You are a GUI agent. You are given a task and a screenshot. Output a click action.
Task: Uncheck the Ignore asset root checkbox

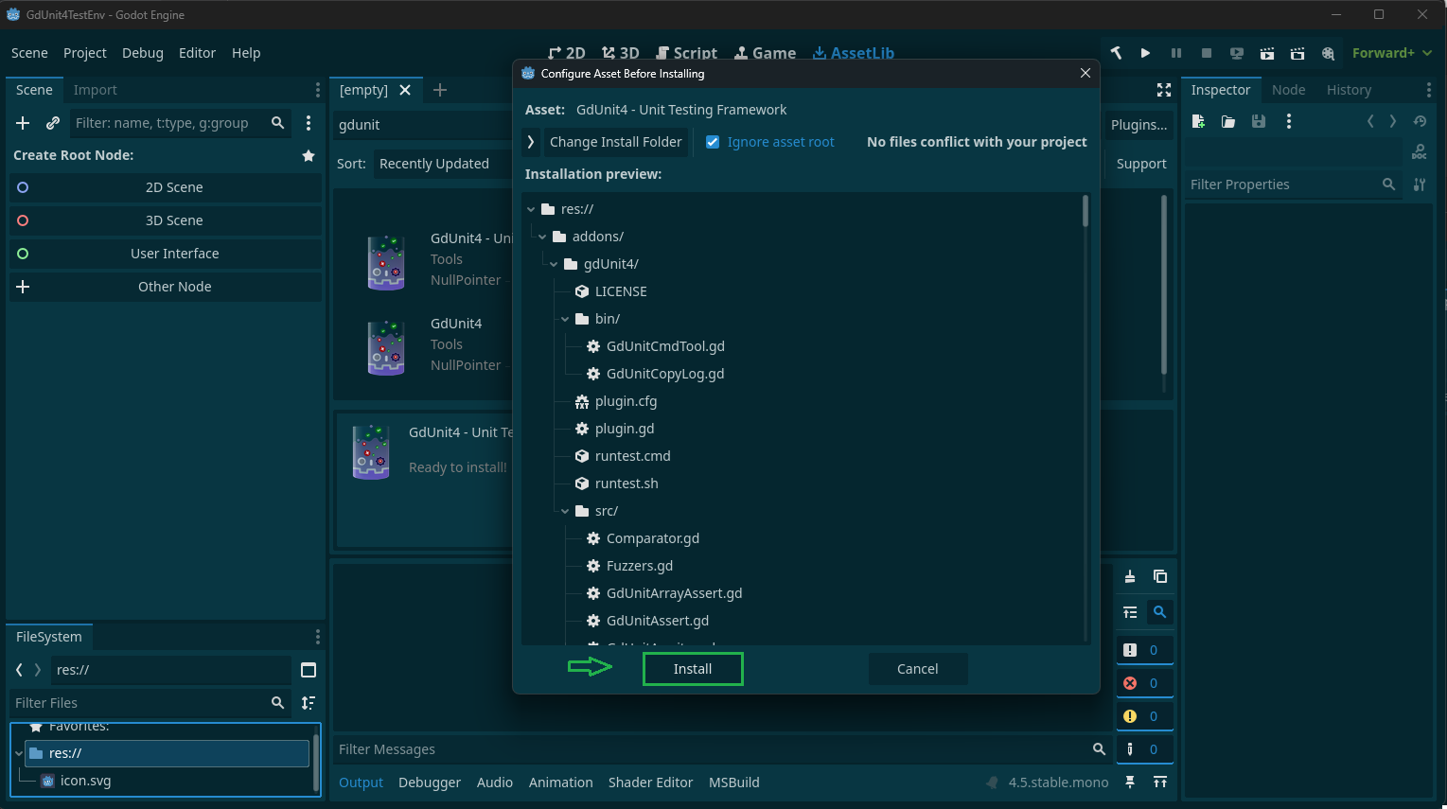tap(713, 142)
